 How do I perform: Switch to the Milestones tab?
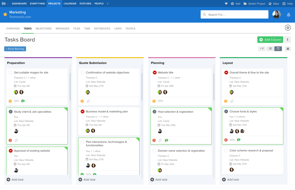coord(44,29)
